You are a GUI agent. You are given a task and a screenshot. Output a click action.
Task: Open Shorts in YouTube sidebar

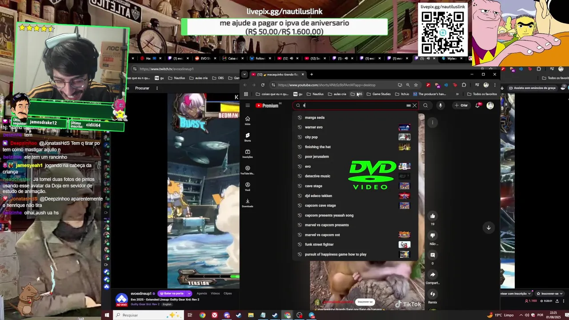[248, 137]
